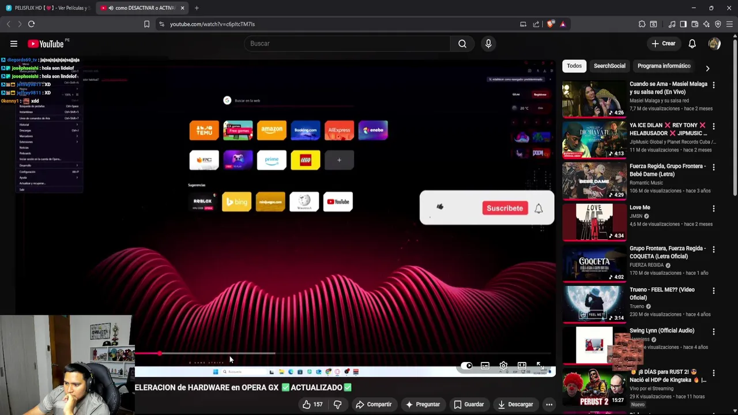The width and height of the screenshot is (738, 415).
Task: Click the Guardar button
Action: click(469, 405)
